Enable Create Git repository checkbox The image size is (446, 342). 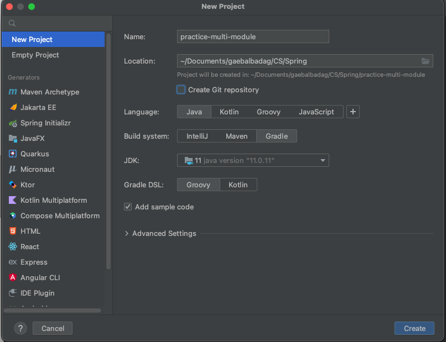(180, 90)
